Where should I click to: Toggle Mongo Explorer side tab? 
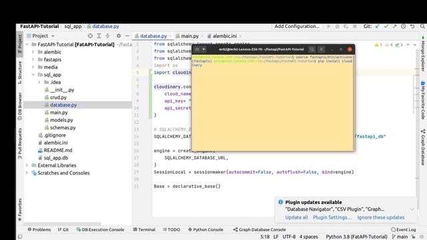[x=422, y=53]
